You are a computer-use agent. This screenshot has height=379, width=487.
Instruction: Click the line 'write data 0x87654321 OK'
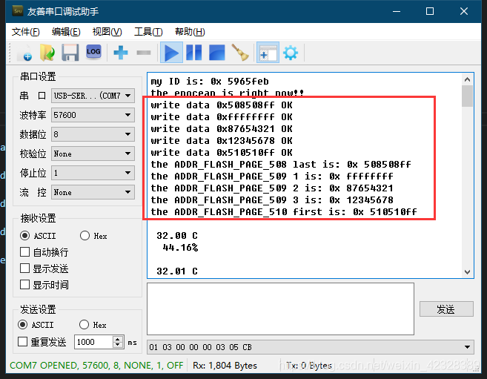(x=222, y=128)
